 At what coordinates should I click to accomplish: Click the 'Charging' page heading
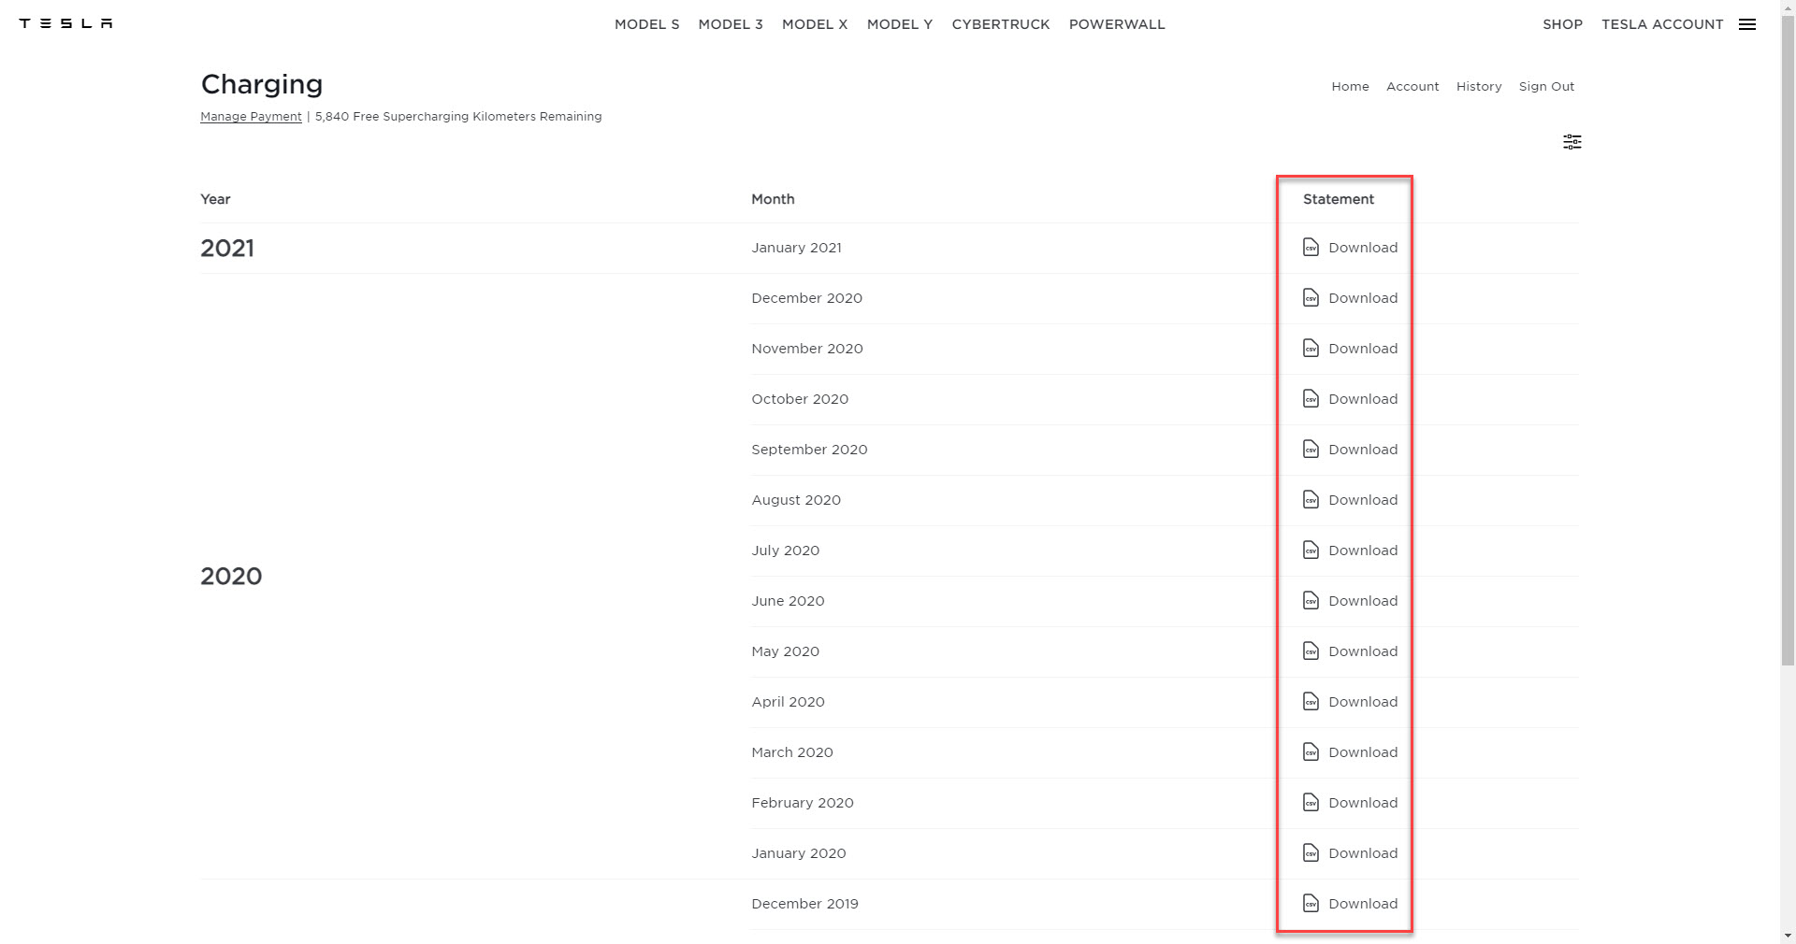coord(262,84)
